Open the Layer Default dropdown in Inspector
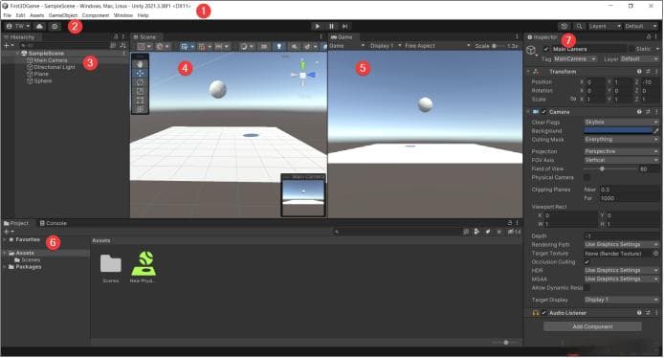This screenshot has height=358, width=664. 640,59
